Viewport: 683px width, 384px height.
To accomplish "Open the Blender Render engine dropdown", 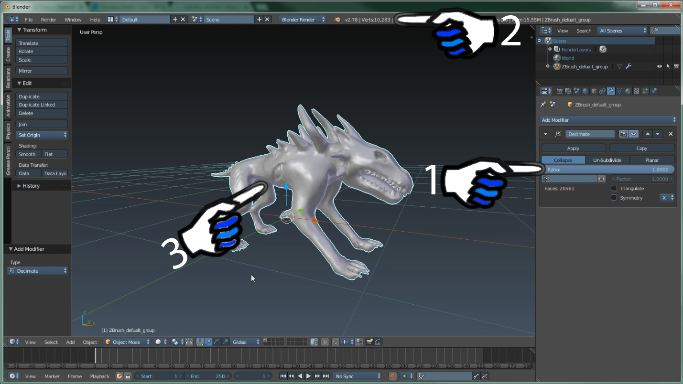I will pos(303,20).
